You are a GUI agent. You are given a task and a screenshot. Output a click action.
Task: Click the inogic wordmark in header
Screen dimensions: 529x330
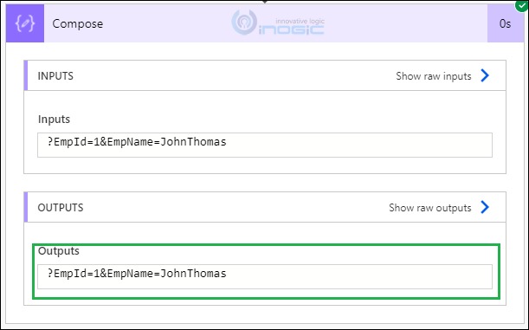[292, 29]
